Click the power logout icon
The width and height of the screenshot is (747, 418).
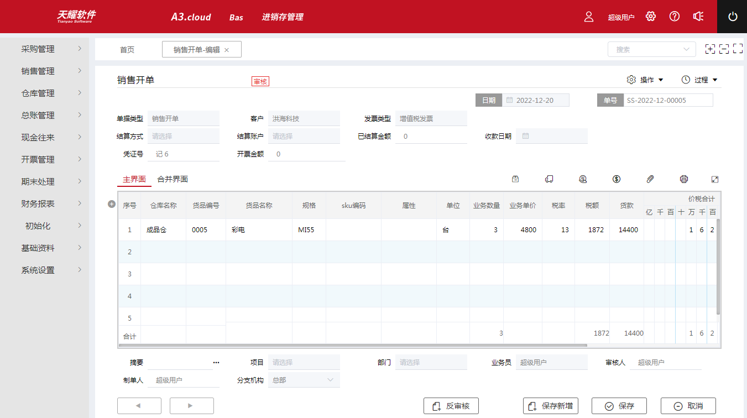point(733,17)
